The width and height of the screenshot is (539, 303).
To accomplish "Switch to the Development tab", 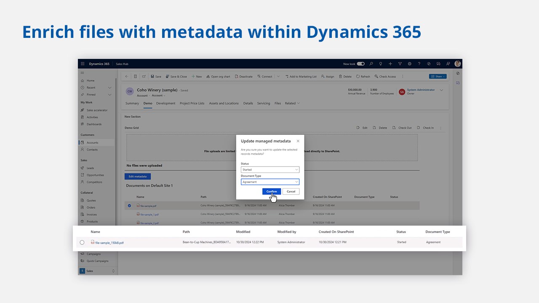I will tap(165, 103).
